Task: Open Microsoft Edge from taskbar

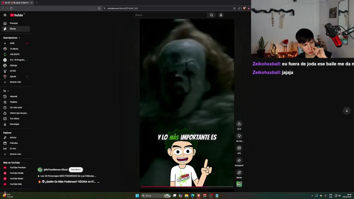Action: [x=193, y=196]
